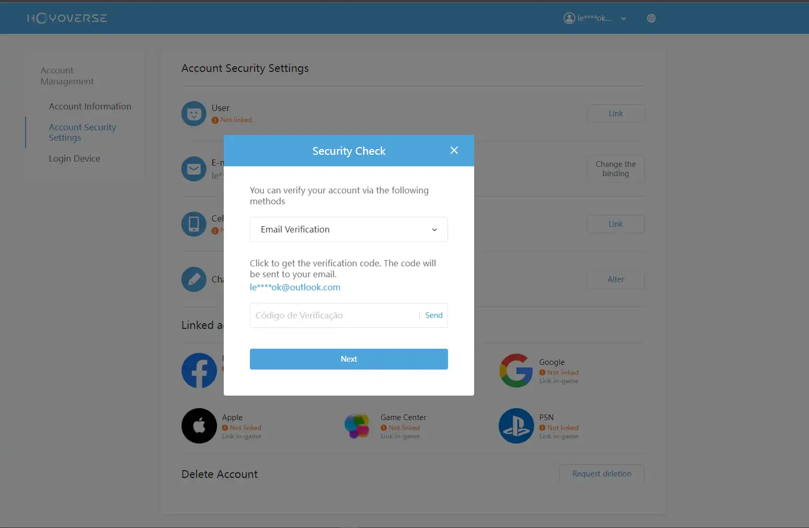Select Login Device in sidebar
Viewport: 809px width, 528px height.
74,158
